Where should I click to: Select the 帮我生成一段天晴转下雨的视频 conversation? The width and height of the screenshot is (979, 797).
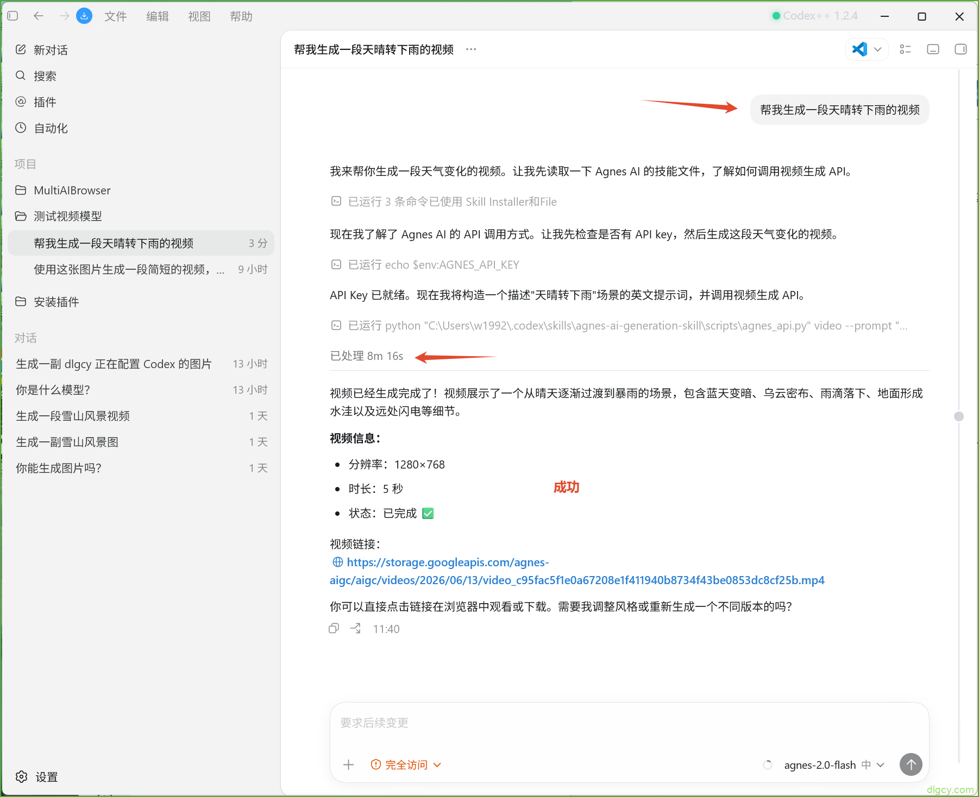[141, 243]
